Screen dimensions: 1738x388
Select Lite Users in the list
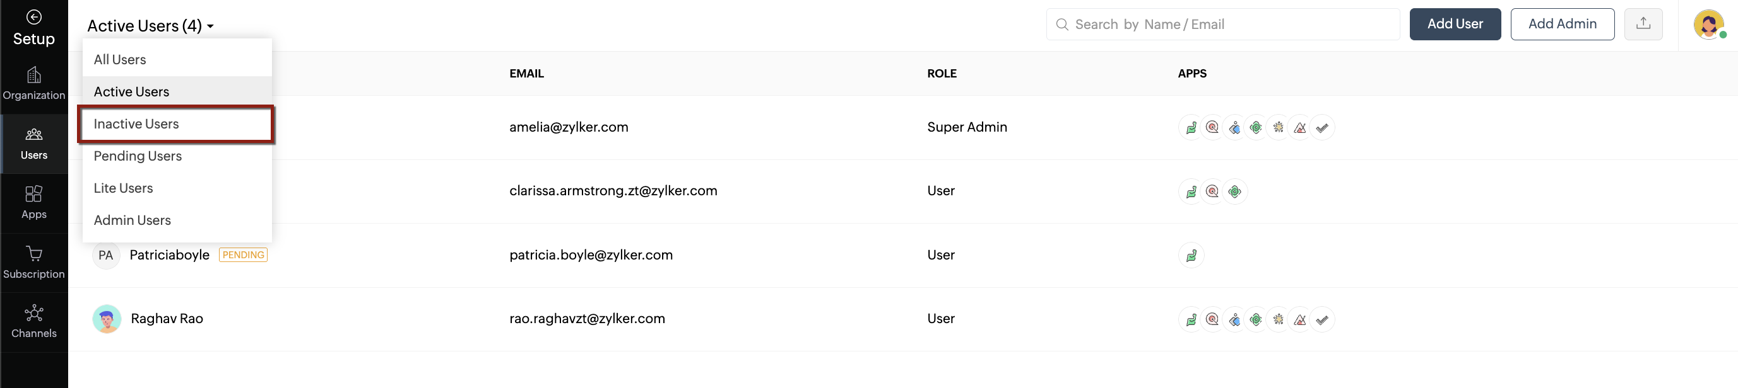click(124, 188)
